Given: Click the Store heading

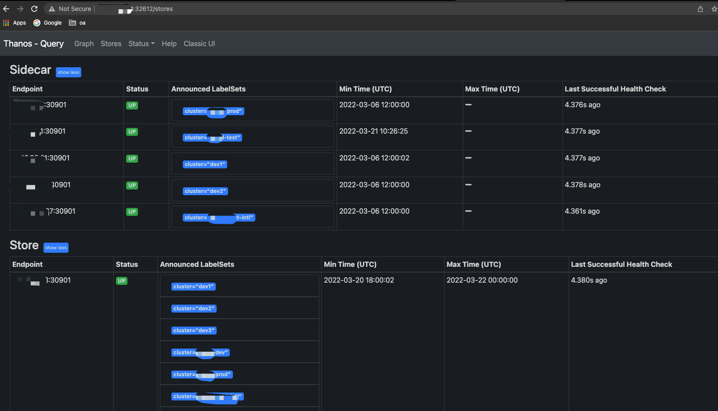Looking at the screenshot, I should 24,245.
